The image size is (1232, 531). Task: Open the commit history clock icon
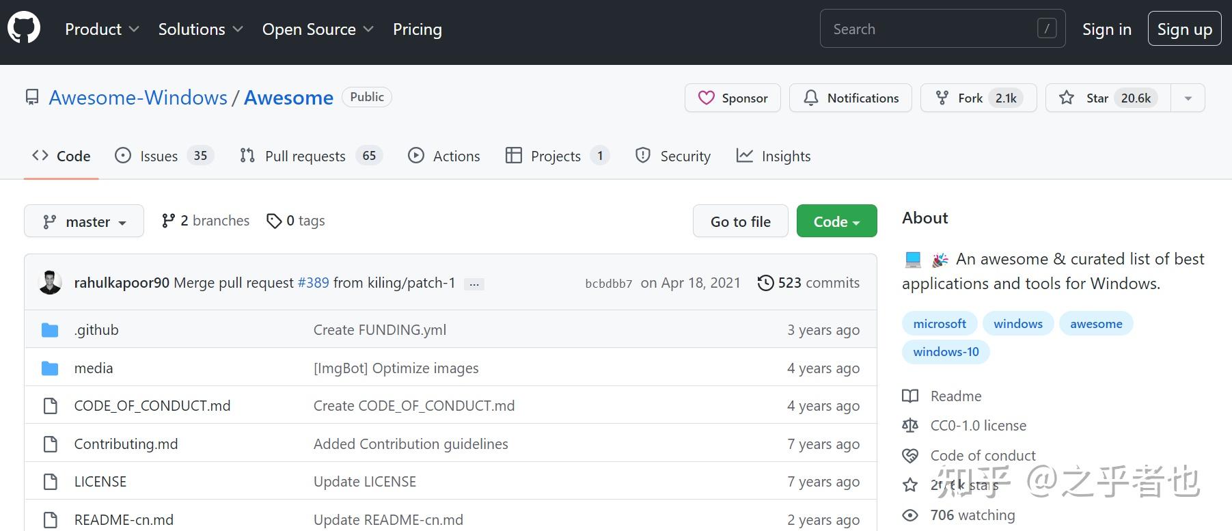[765, 283]
